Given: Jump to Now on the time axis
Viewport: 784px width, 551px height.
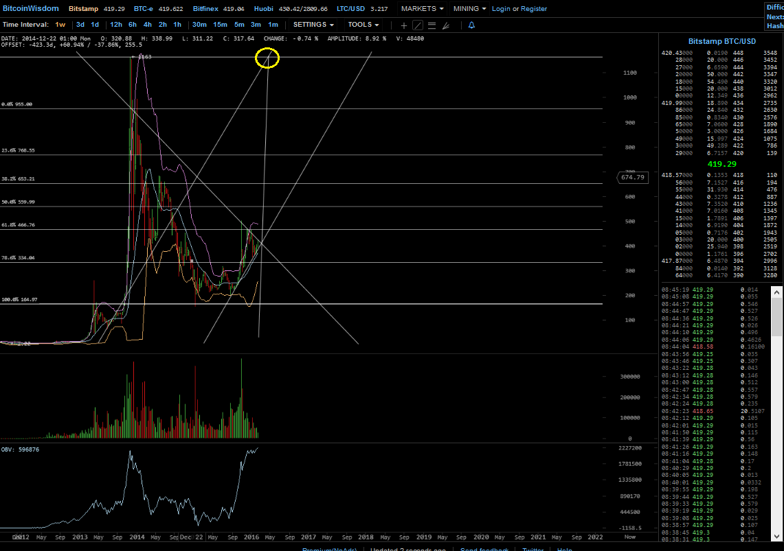Looking at the screenshot, I should point(630,537).
